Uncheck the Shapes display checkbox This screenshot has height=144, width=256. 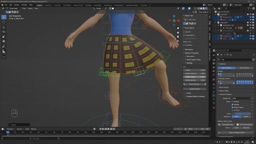[232, 105]
